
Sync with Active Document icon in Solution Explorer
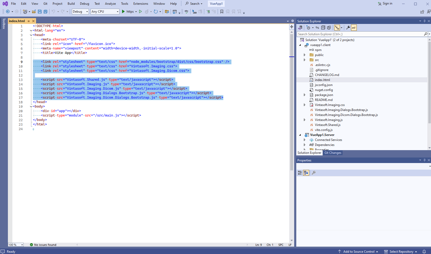[317, 28]
